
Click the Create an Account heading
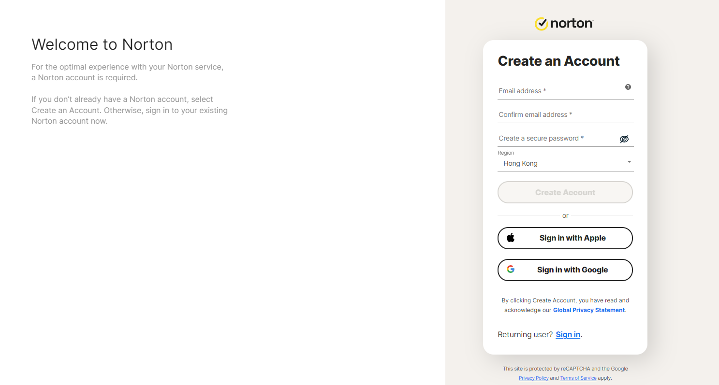coord(558,61)
